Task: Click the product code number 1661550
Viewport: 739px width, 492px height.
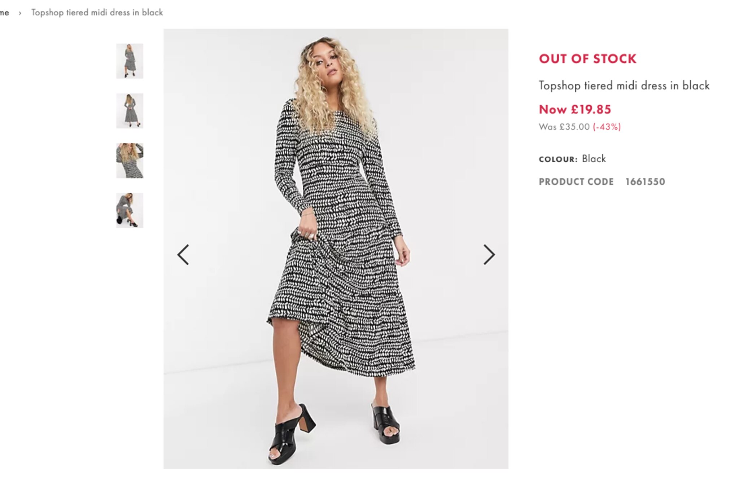Action: [645, 181]
